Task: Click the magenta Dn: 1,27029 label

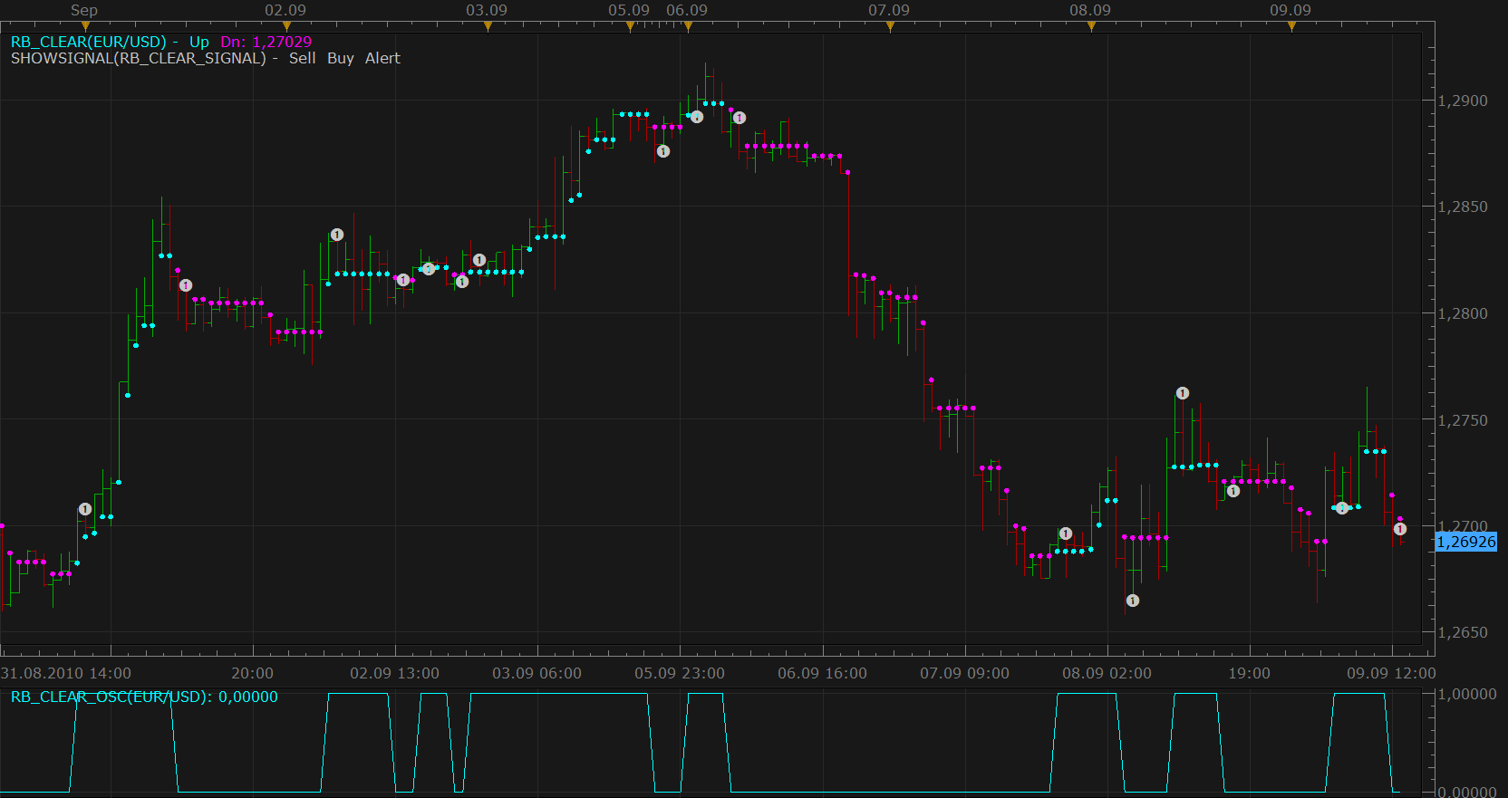Action: [266, 42]
